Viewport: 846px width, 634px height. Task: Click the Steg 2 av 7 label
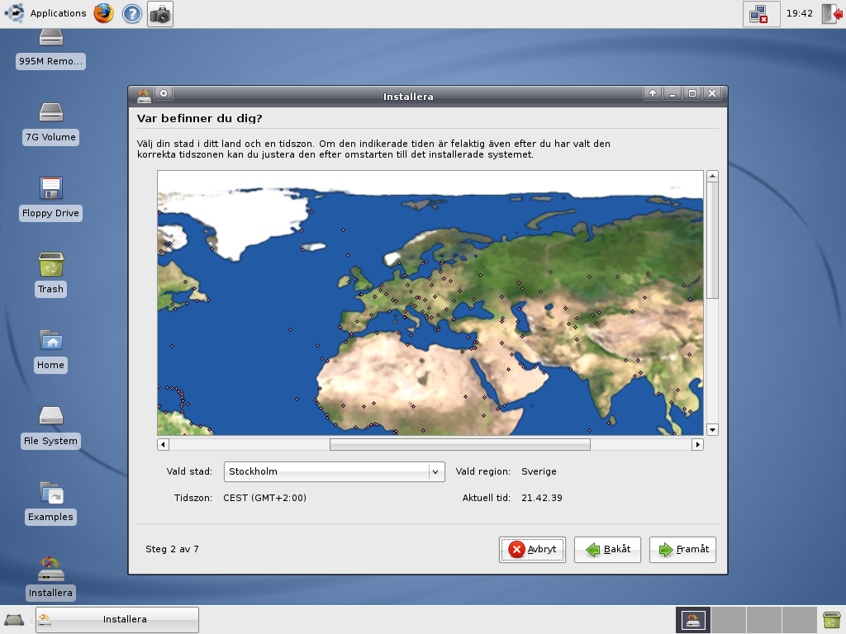[172, 549]
